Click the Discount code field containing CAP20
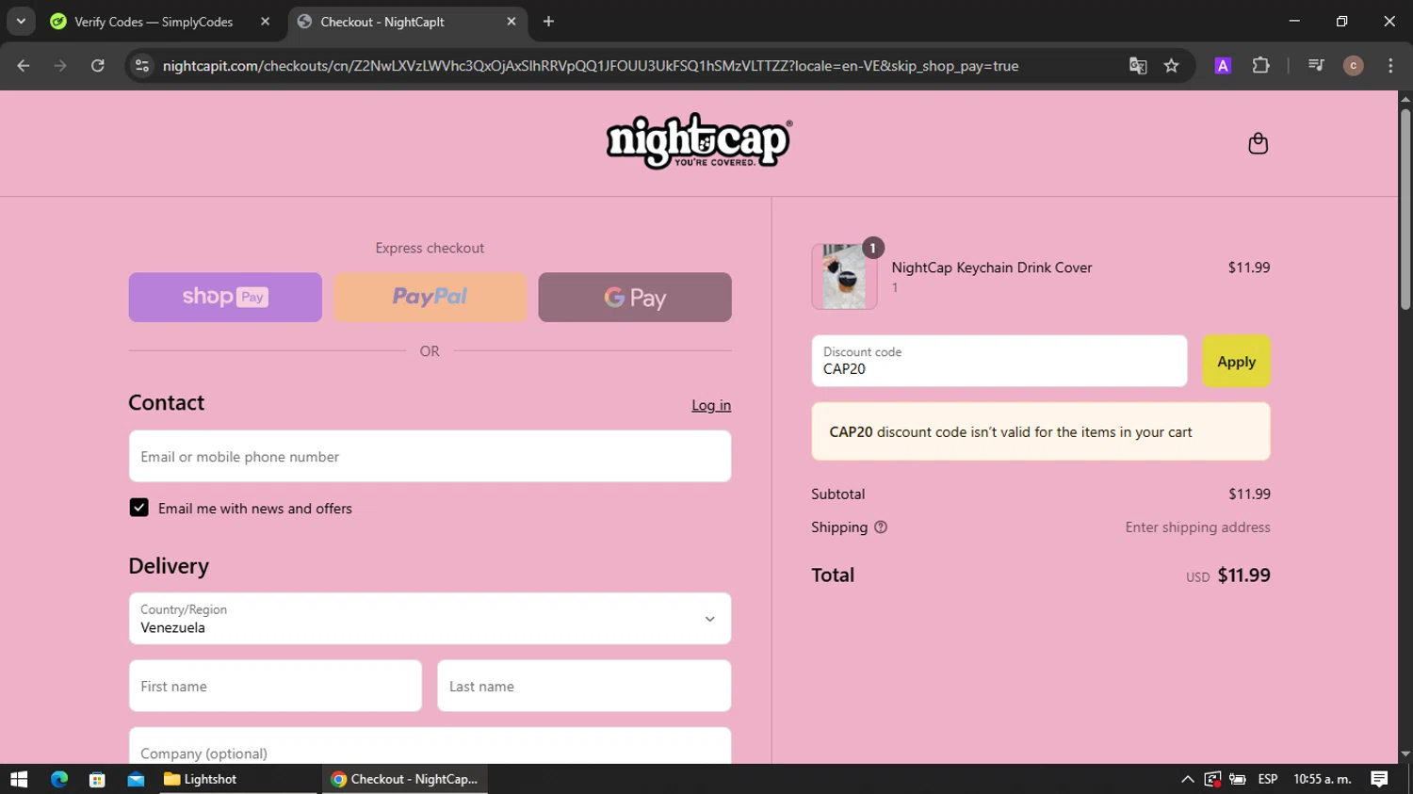Image resolution: width=1413 pixels, height=794 pixels. 999,362
